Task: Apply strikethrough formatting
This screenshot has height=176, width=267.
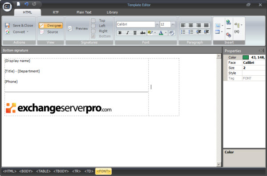Action: click(143, 33)
